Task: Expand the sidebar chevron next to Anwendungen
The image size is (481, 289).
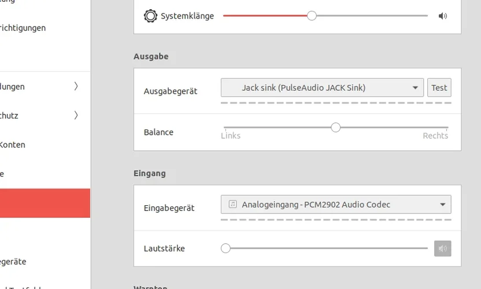Action: click(76, 87)
